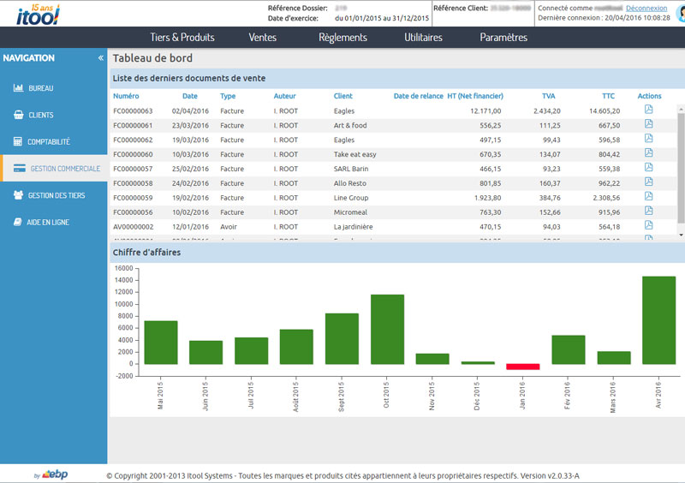The width and height of the screenshot is (685, 483).
Task: Click the Fév 2016 chart bar
Action: point(569,349)
